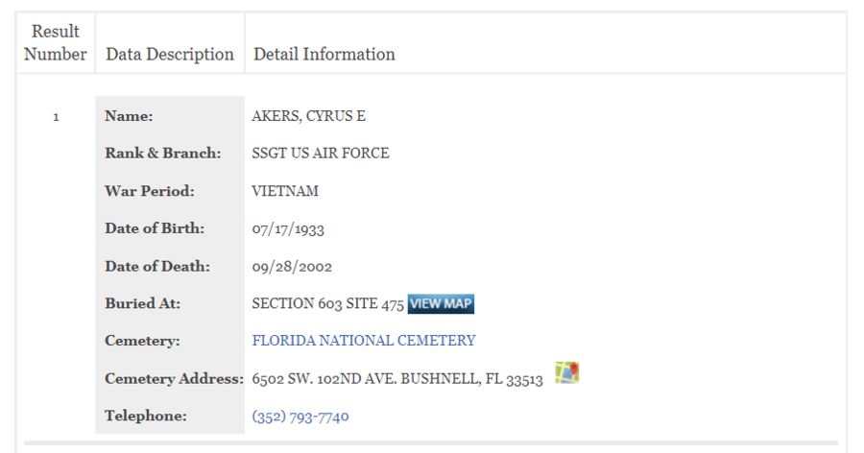864x453 pixels.
Task: Click the Name: field label
Action: [129, 116]
